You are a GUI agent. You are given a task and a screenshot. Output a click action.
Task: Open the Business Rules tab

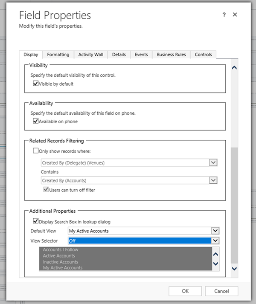click(x=171, y=55)
